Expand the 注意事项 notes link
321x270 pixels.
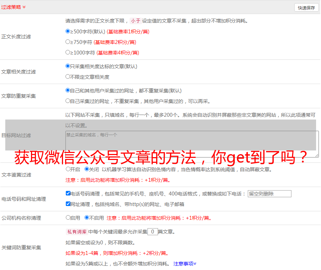(x=185, y=264)
